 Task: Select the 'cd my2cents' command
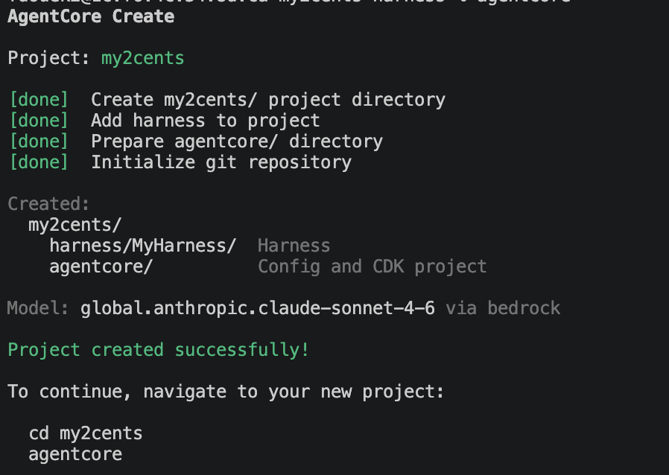85,433
